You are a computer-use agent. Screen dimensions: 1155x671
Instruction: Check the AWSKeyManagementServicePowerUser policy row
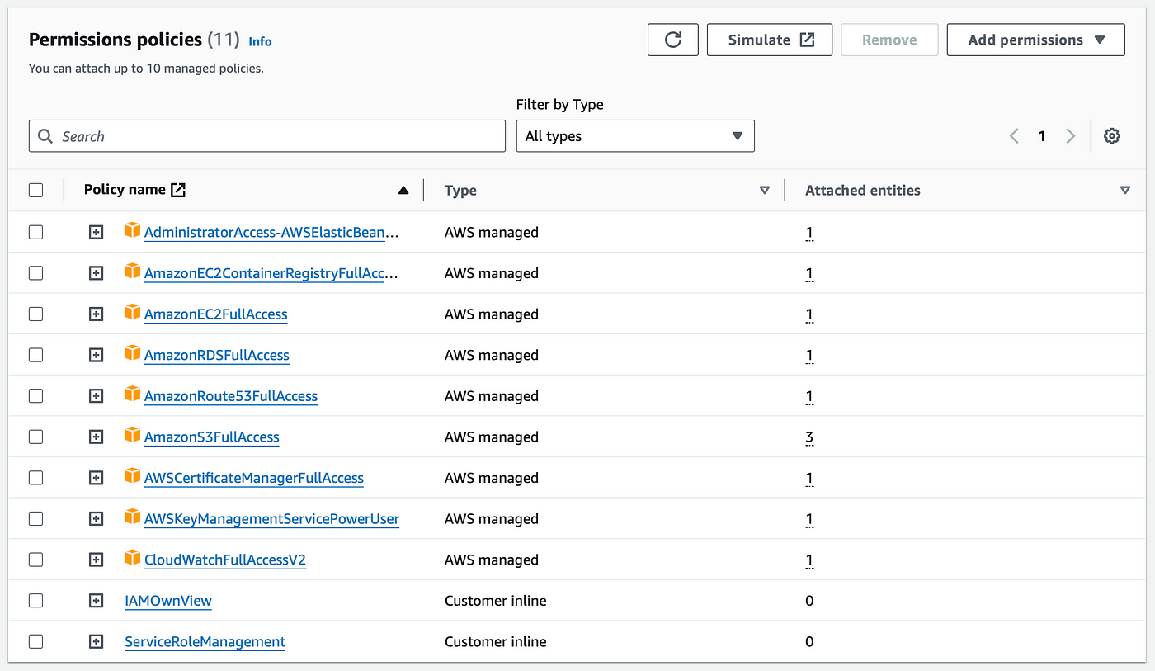click(x=35, y=518)
